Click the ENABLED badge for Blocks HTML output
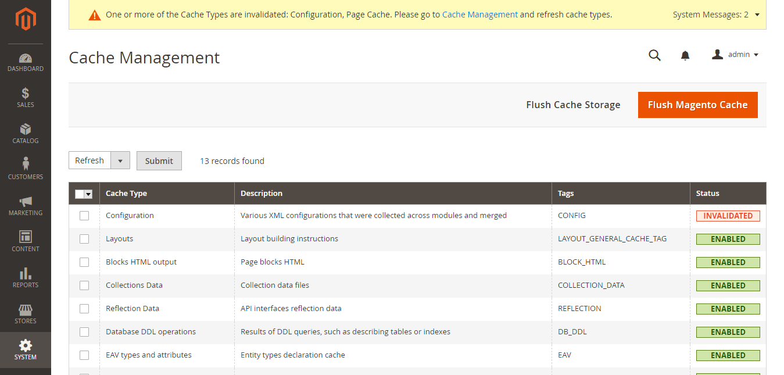Image resolution: width=784 pixels, height=375 pixels. click(728, 262)
